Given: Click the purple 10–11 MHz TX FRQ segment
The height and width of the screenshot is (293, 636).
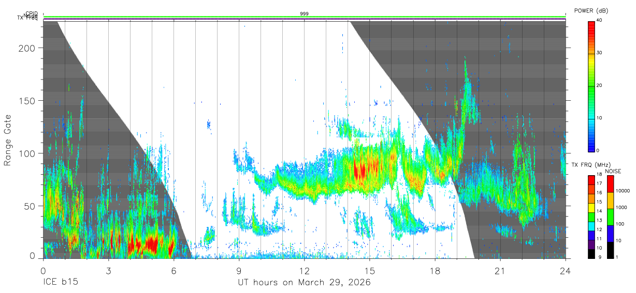Looking at the screenshot, I should (591, 244).
